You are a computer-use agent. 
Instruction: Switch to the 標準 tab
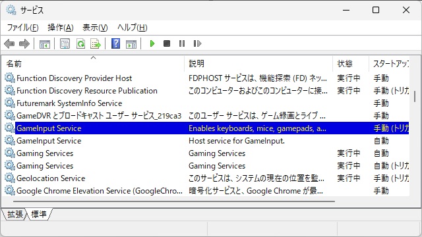[40, 215]
